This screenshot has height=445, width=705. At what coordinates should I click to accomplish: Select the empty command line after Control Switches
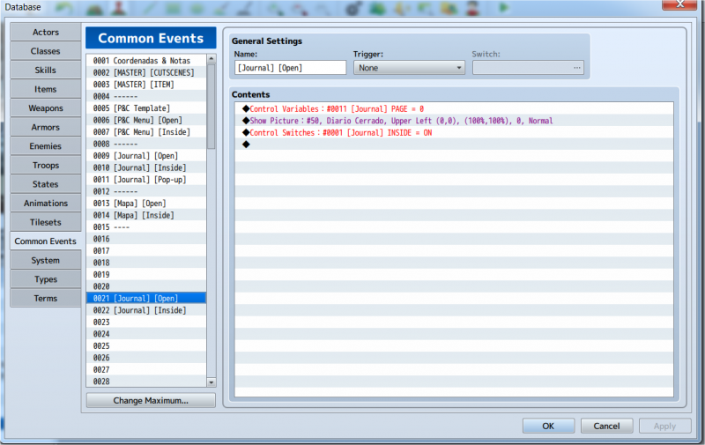click(454, 145)
